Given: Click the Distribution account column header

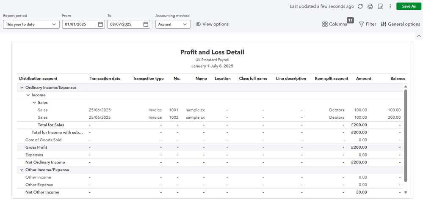Looking at the screenshot, I should click(38, 79).
